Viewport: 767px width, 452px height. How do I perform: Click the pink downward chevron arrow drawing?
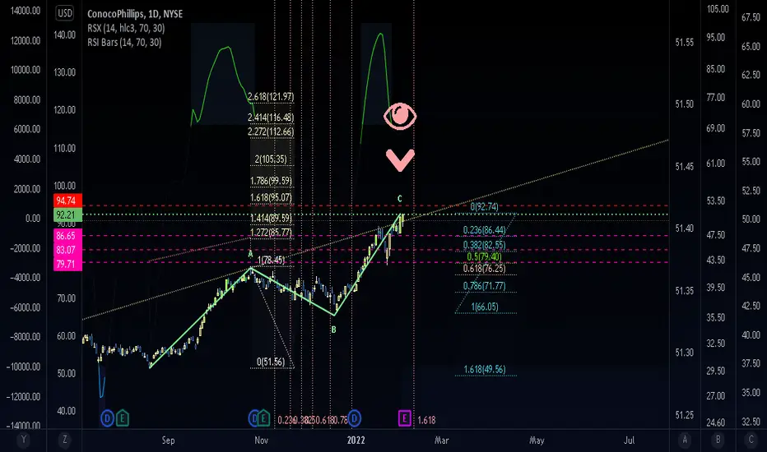click(x=400, y=160)
